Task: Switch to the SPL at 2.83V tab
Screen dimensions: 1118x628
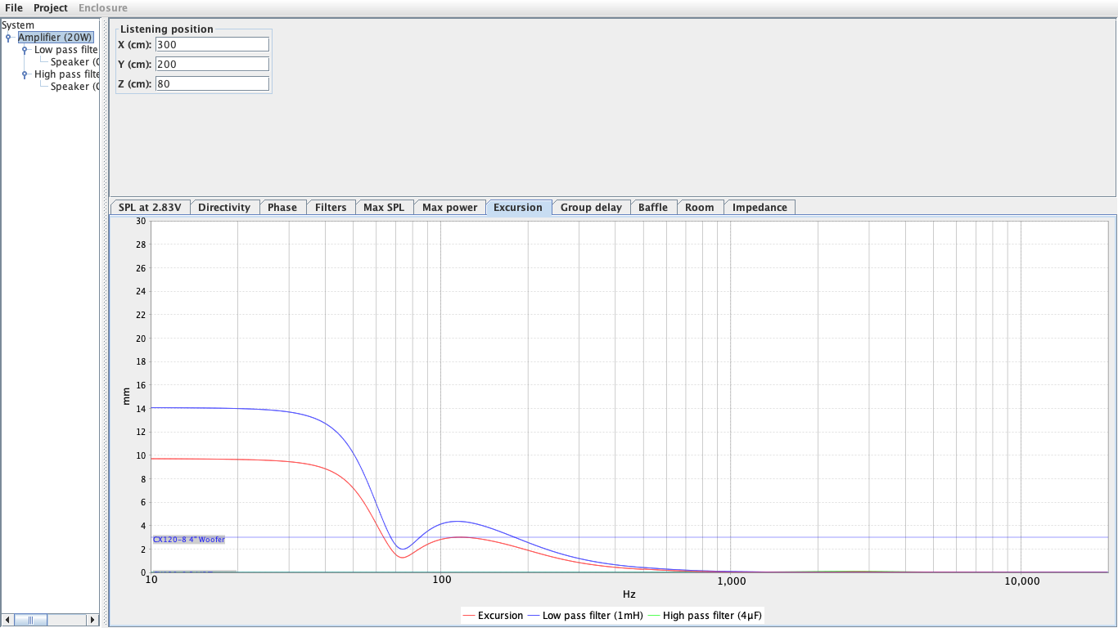Action: (150, 208)
